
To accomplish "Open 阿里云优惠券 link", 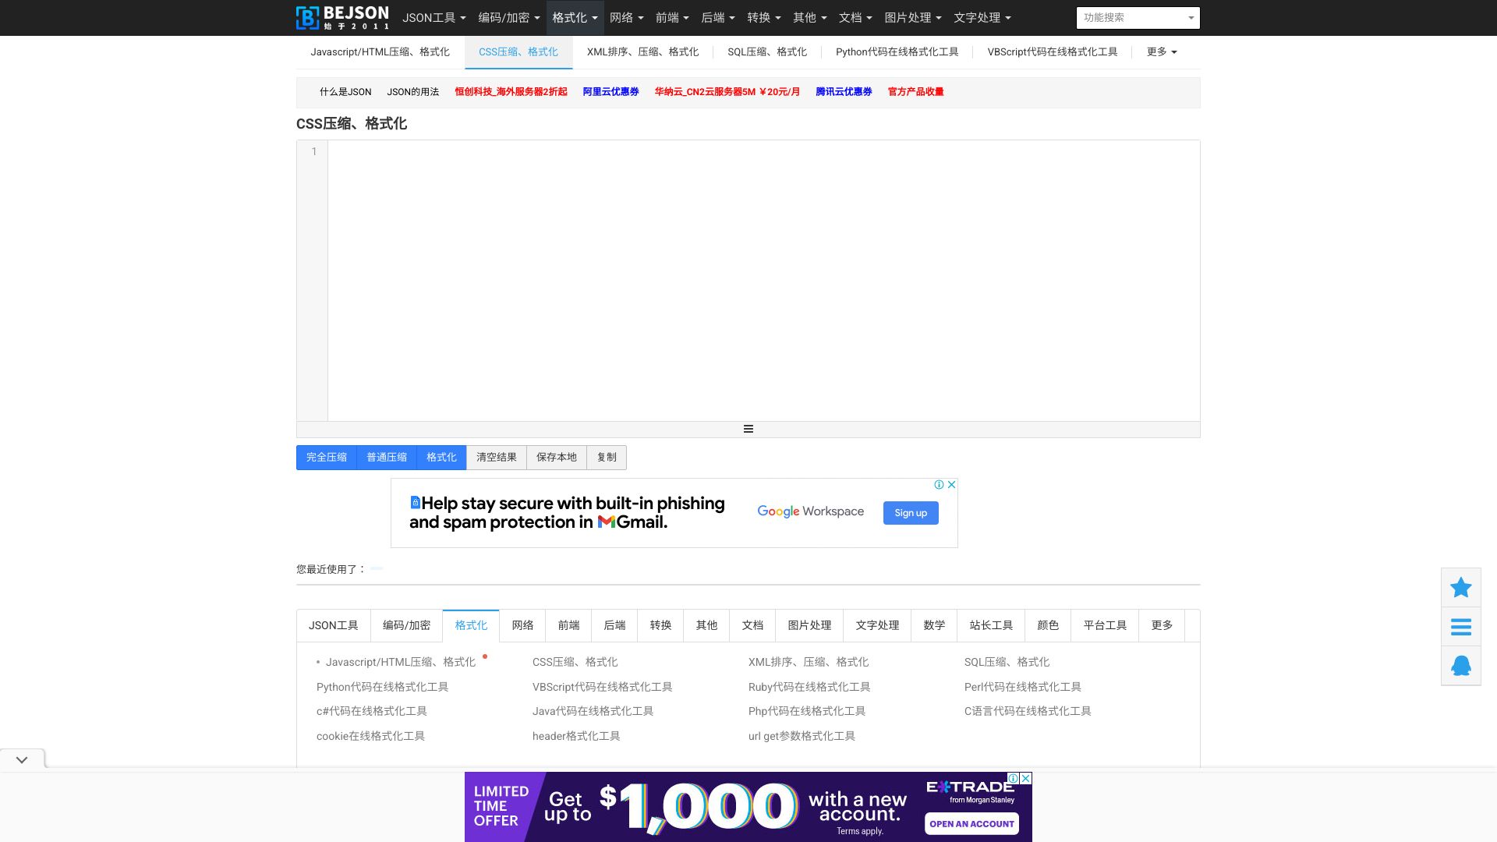I will (x=610, y=91).
